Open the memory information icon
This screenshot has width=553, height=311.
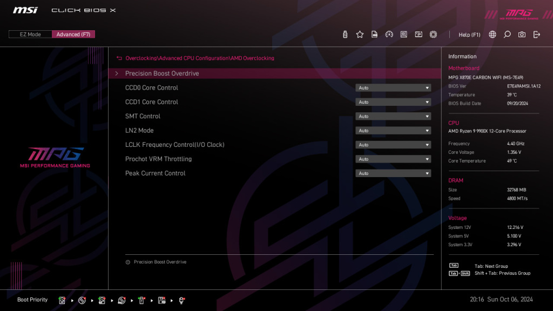[419, 34]
